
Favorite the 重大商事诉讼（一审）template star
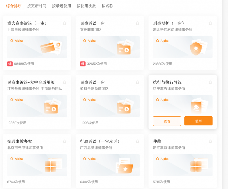click(x=65, y=23)
